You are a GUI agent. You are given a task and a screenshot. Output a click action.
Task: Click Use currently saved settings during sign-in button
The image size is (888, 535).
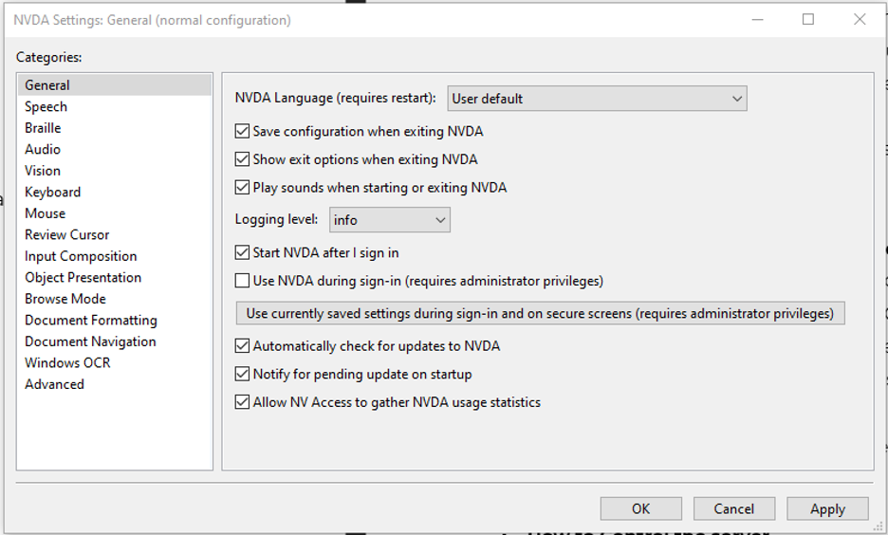(x=540, y=313)
